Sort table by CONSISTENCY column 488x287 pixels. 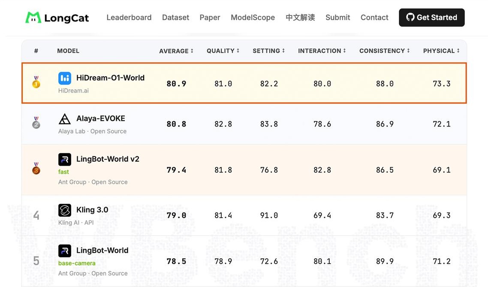pos(384,51)
